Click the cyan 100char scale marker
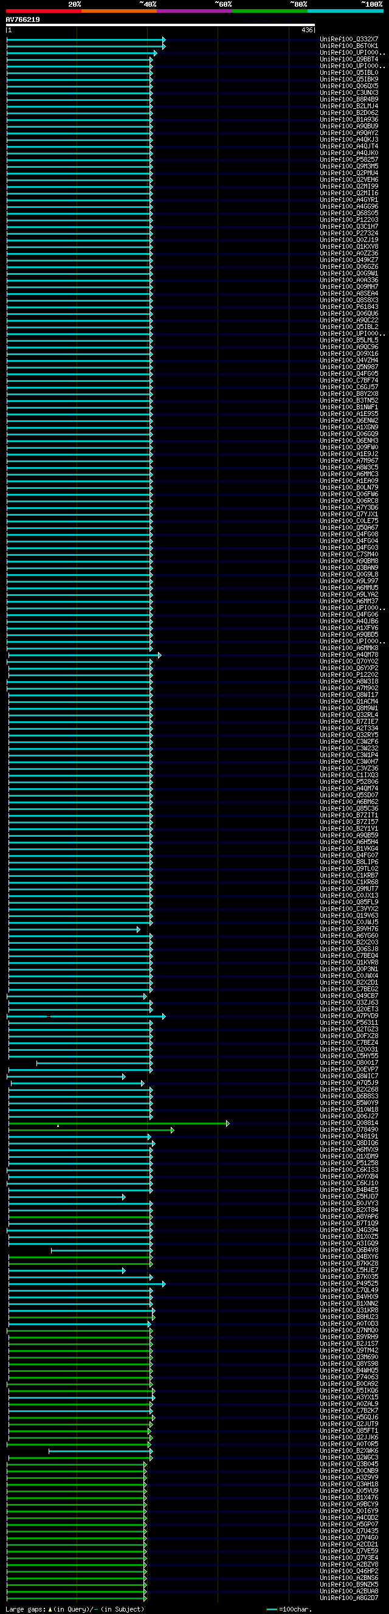389x1614 pixels. coord(272,1609)
